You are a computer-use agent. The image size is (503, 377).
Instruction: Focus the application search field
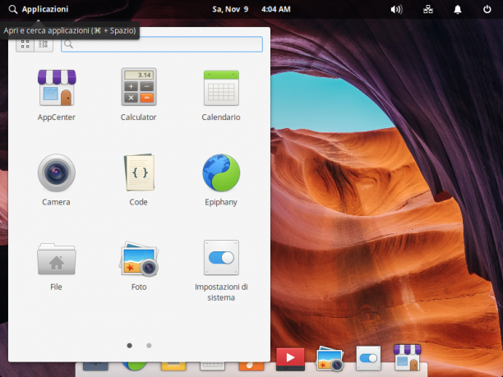tap(162, 44)
